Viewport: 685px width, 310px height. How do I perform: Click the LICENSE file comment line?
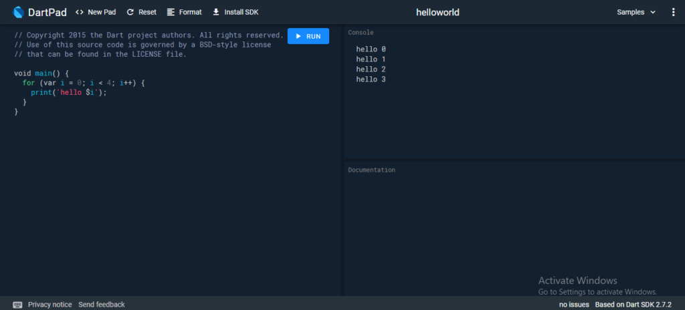click(x=100, y=55)
